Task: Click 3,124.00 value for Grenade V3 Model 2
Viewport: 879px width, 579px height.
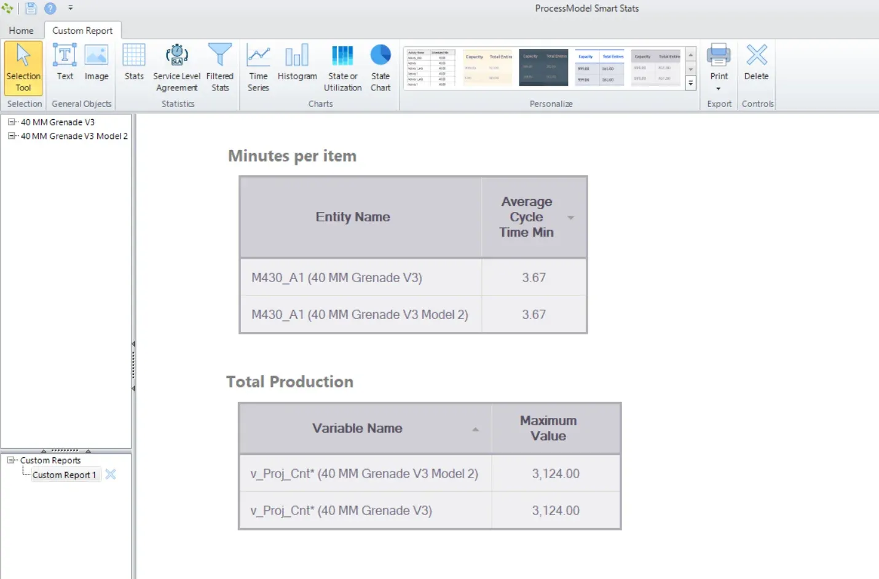Action: coord(556,473)
